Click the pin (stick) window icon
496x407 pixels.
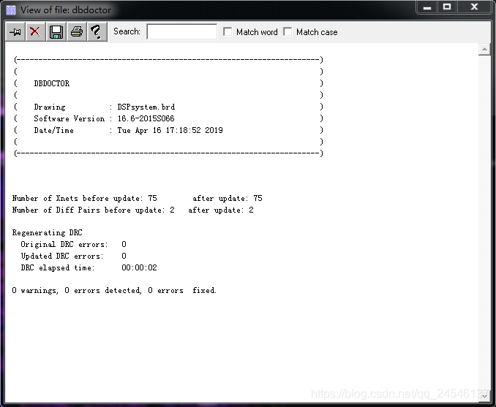[15, 31]
